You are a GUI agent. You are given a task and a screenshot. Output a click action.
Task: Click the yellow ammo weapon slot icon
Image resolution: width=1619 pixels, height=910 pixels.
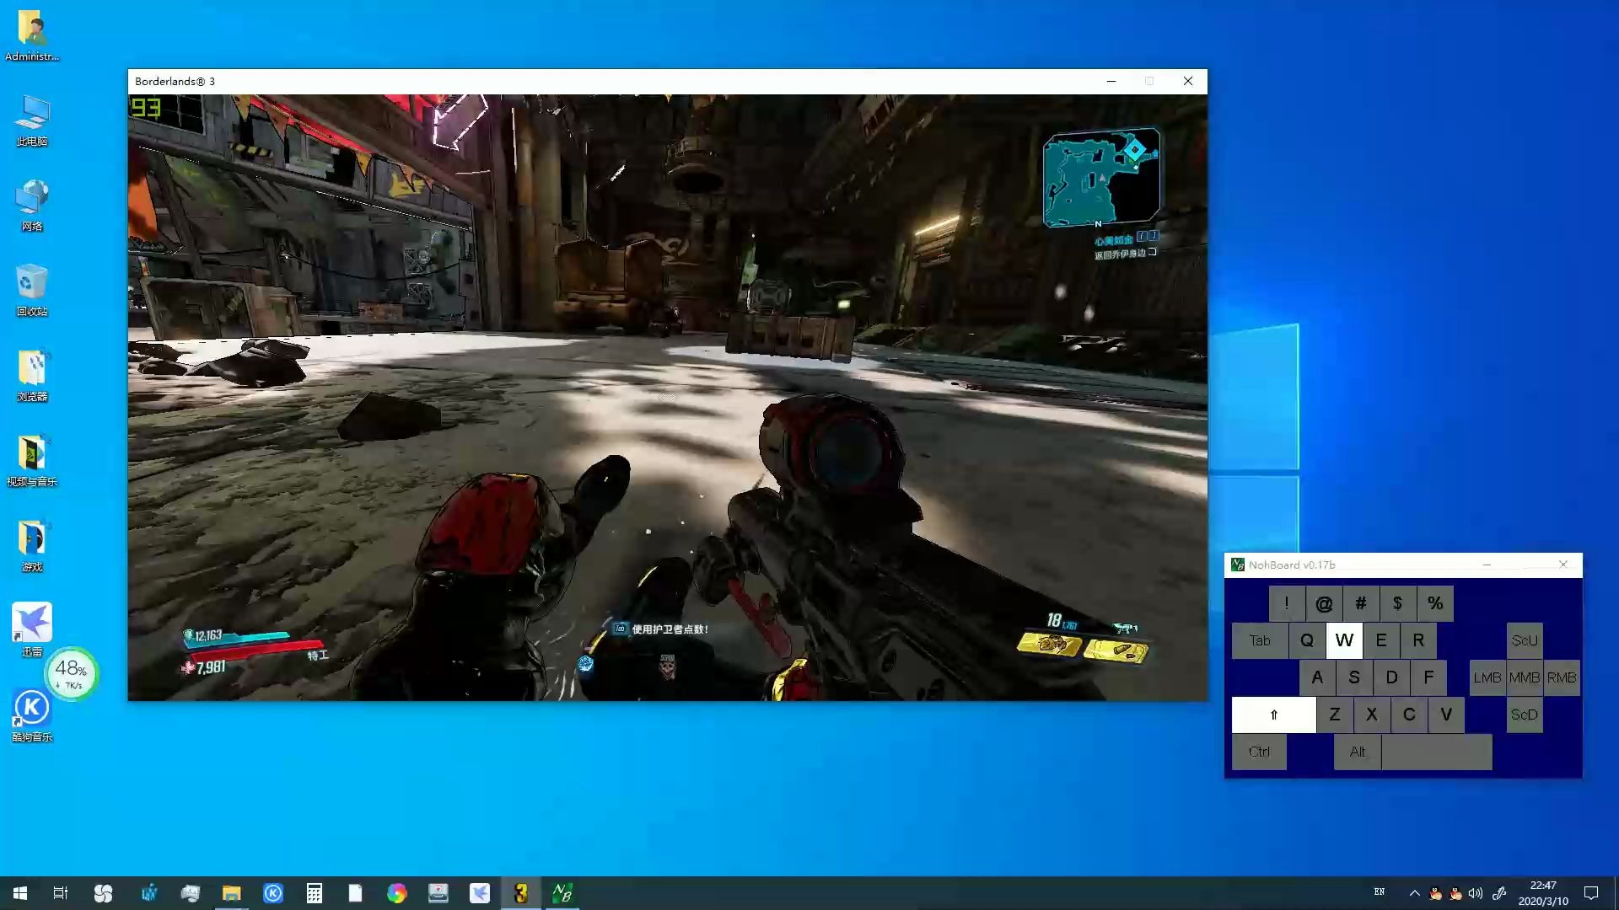click(1116, 650)
